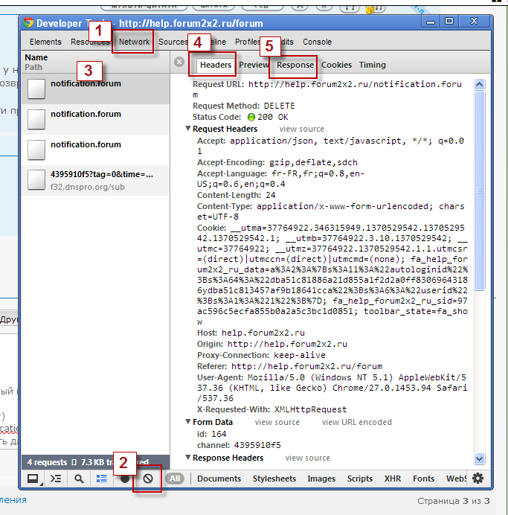Filter by Images

point(321,479)
